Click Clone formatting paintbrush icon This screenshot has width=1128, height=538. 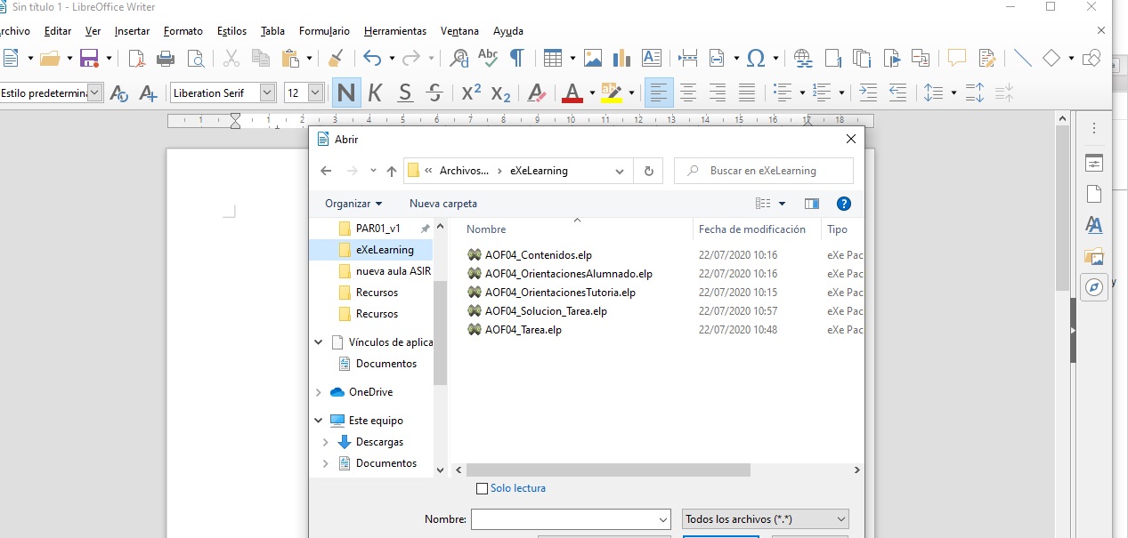point(335,59)
